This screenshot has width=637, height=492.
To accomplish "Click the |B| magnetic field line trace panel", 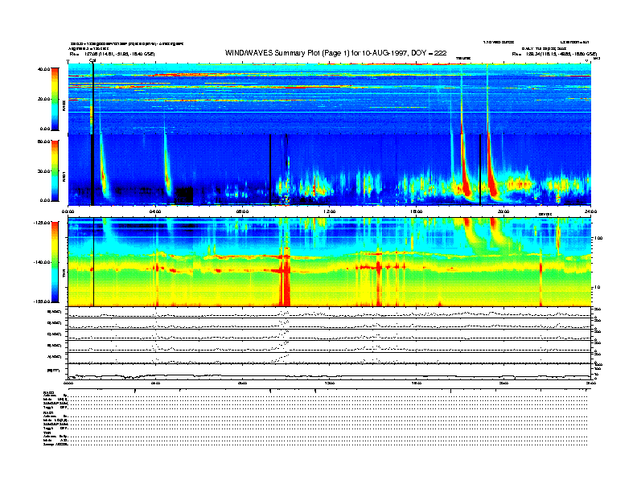I will pyautogui.click(x=329, y=371).
